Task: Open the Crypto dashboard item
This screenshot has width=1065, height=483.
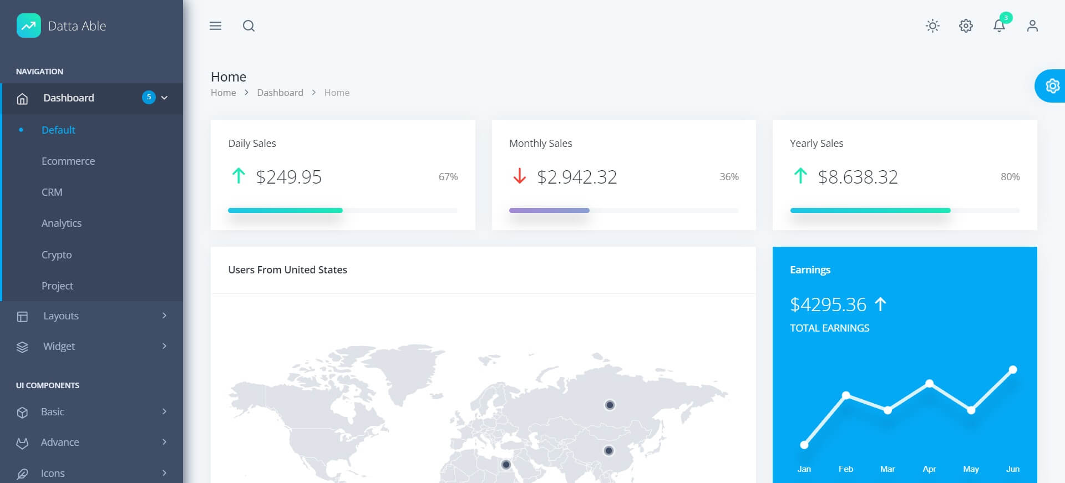Action: pyautogui.click(x=57, y=255)
